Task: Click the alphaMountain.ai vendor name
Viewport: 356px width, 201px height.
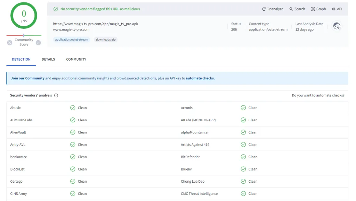Action: pos(195,132)
